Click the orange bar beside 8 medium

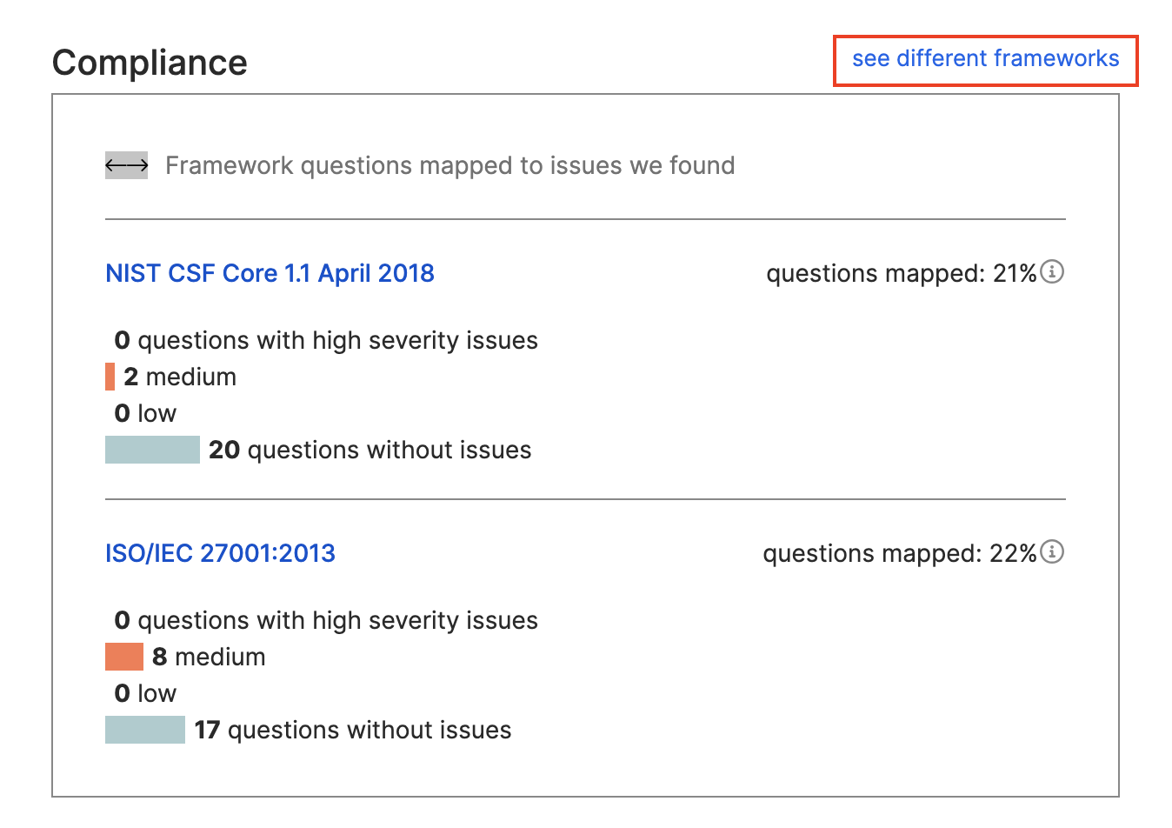tap(124, 657)
